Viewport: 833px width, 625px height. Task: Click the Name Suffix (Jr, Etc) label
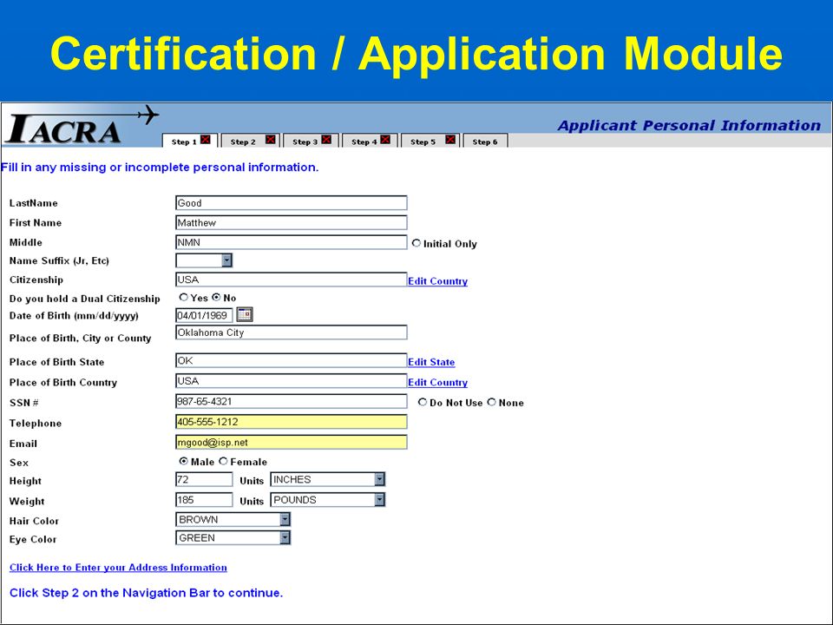(59, 261)
